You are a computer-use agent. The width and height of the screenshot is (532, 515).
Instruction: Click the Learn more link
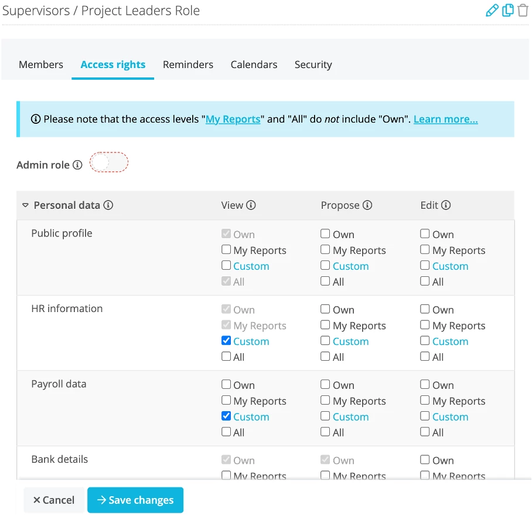point(445,119)
